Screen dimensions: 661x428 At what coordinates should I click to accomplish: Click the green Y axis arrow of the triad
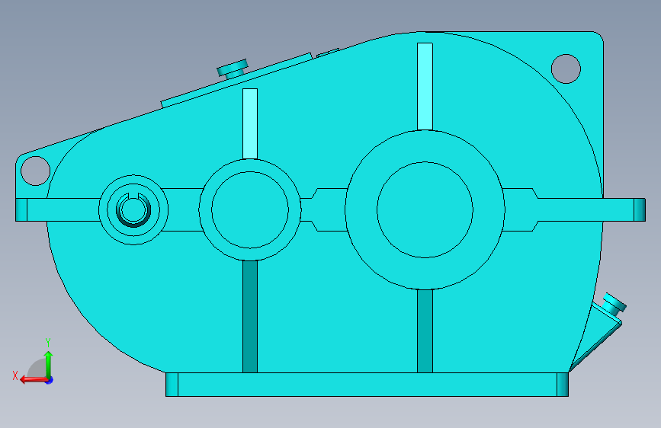49,364
